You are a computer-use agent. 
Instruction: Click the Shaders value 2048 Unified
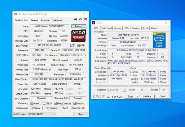pyautogui.click(x=41, y=60)
